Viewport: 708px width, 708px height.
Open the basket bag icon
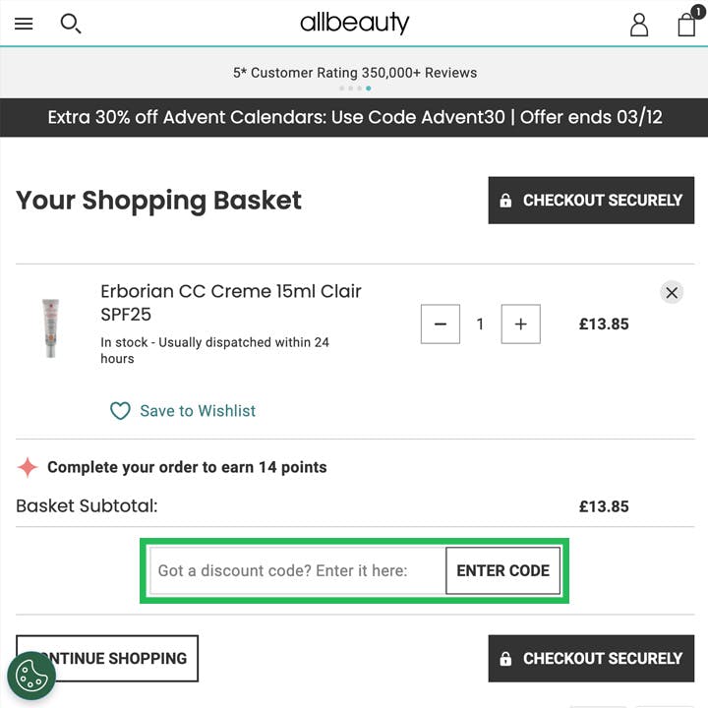[x=687, y=25]
